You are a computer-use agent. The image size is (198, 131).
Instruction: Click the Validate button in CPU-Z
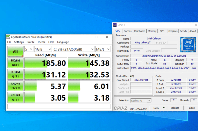tap(175, 108)
